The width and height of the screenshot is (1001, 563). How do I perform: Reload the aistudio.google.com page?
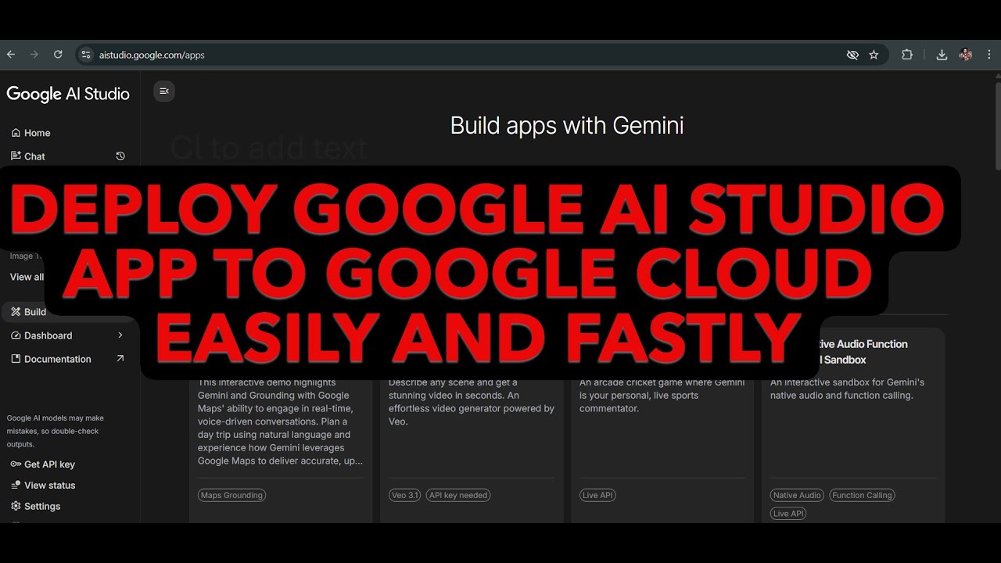[57, 55]
